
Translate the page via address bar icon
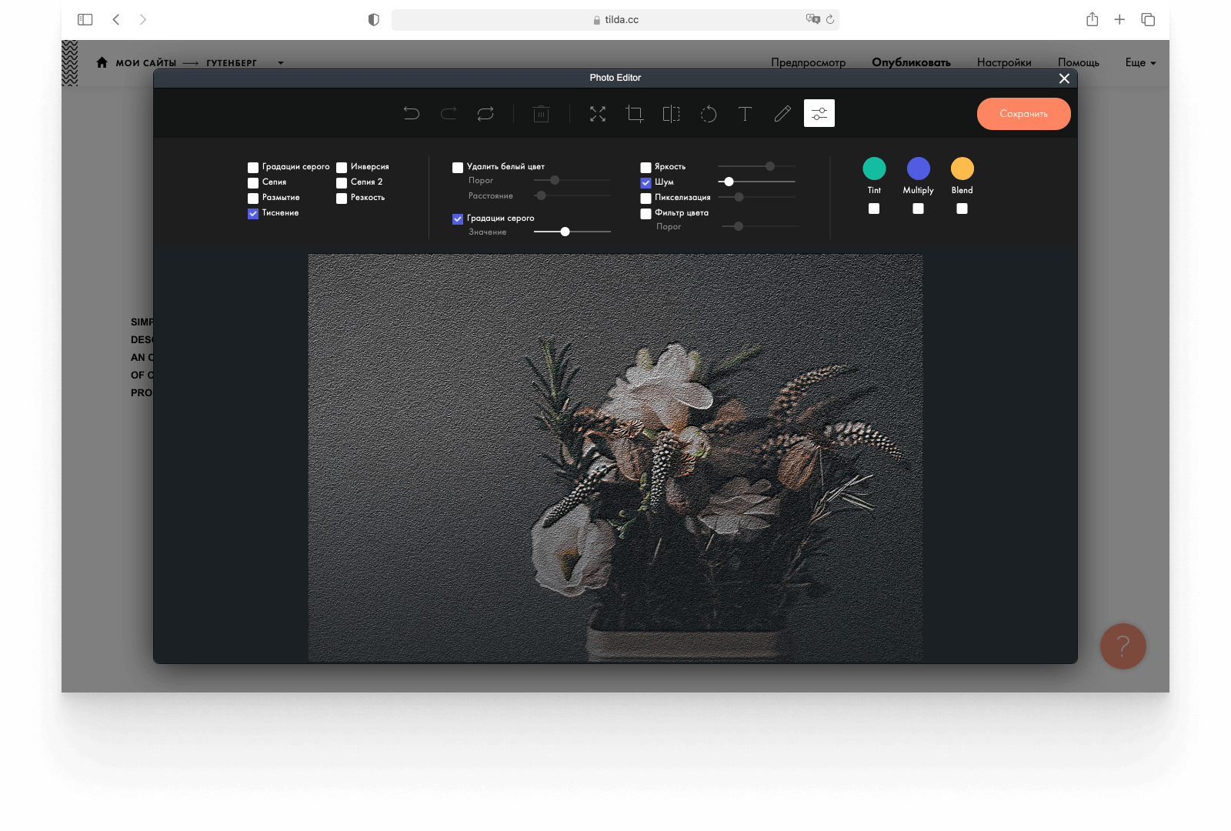coord(812,19)
